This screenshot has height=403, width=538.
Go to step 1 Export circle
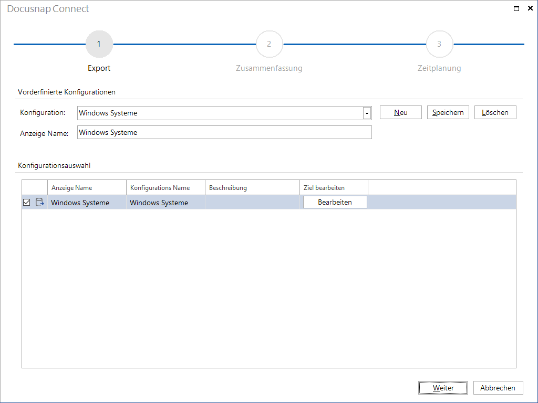[x=99, y=44]
